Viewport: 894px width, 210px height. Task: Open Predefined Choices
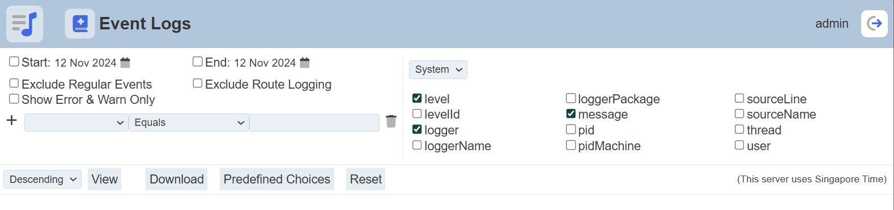coord(276,180)
